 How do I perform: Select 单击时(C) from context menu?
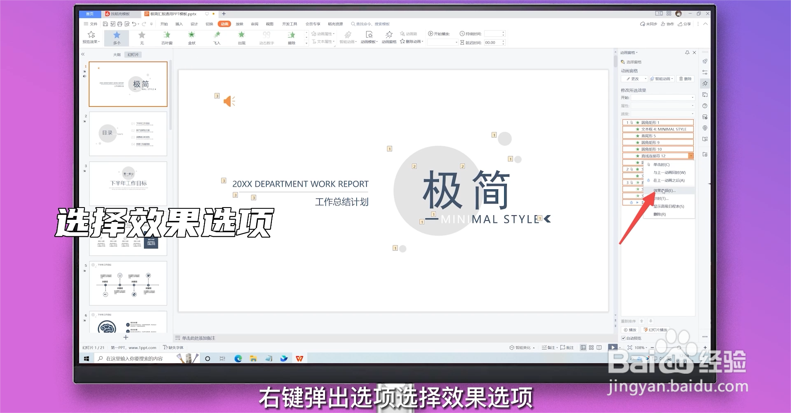(661, 164)
